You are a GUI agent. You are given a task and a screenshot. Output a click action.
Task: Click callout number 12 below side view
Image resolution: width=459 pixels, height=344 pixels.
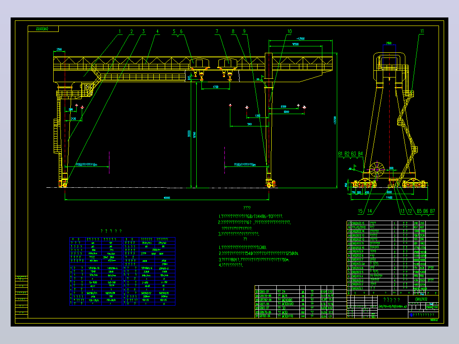coord(410,211)
